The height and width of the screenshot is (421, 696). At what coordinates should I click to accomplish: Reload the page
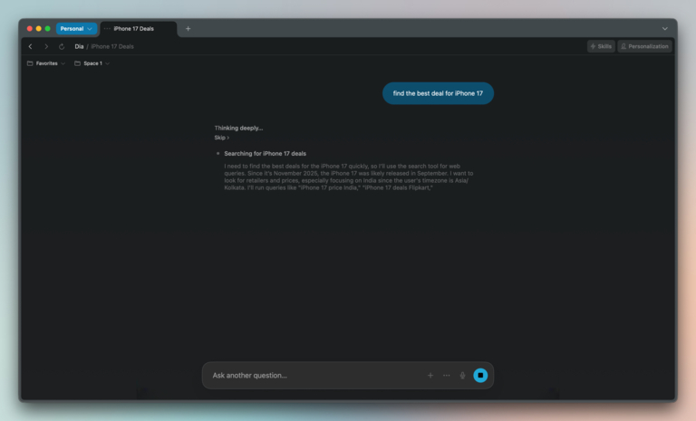coord(62,46)
